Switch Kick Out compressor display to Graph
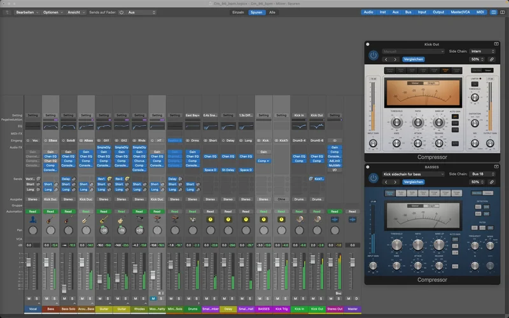This screenshot has width=509, height=318. 431,83
